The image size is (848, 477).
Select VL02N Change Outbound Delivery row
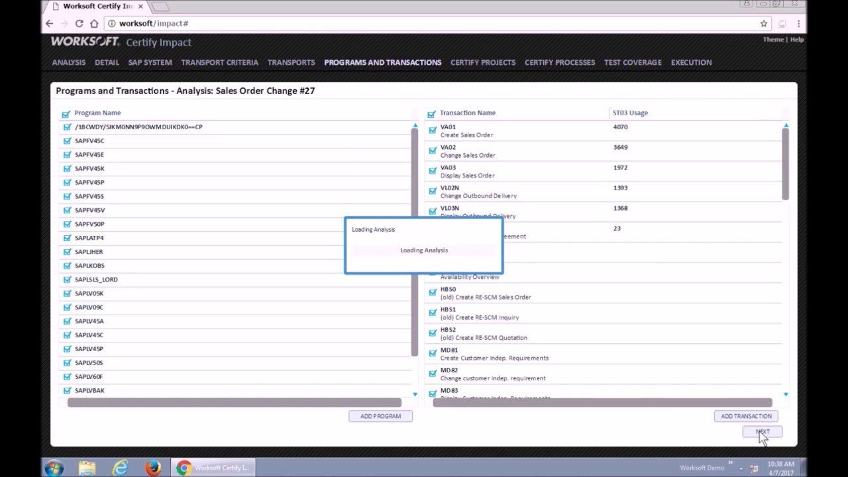603,192
